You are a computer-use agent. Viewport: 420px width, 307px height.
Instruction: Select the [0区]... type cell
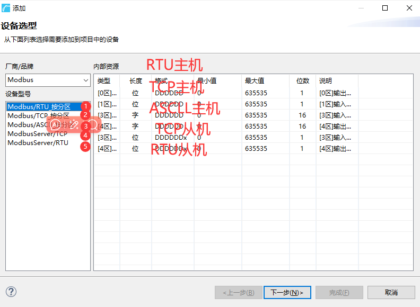click(x=107, y=93)
